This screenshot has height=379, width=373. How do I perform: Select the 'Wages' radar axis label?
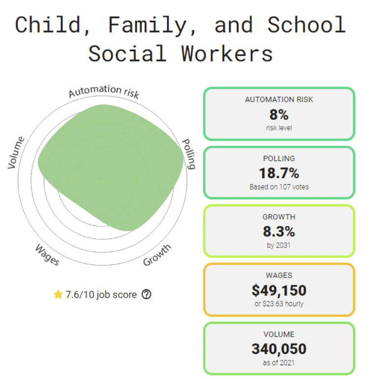point(47,254)
